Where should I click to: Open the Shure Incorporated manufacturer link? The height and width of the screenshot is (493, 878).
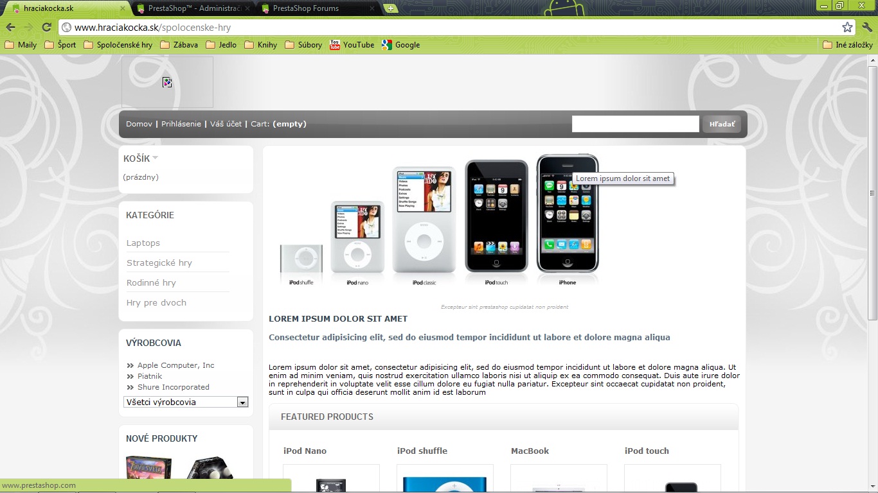(x=174, y=387)
